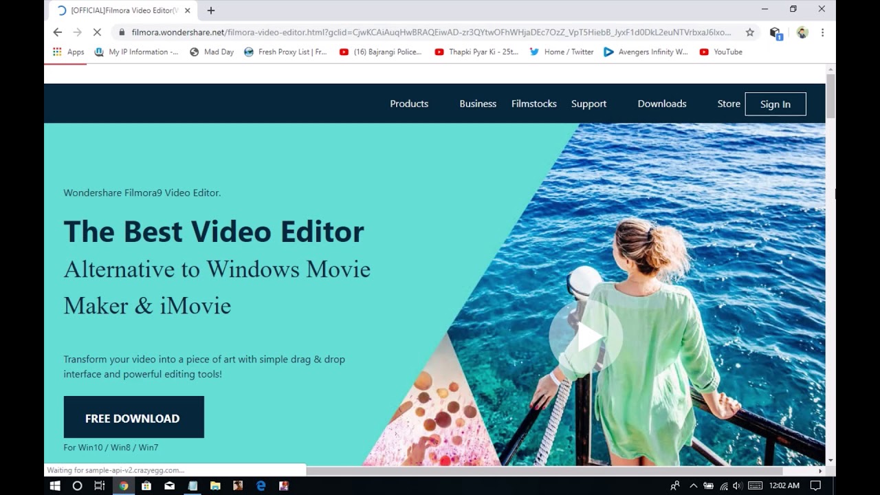Open the Support menu
The width and height of the screenshot is (880, 495).
[x=589, y=104]
